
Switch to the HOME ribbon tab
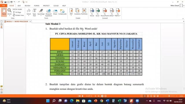point(12,6)
